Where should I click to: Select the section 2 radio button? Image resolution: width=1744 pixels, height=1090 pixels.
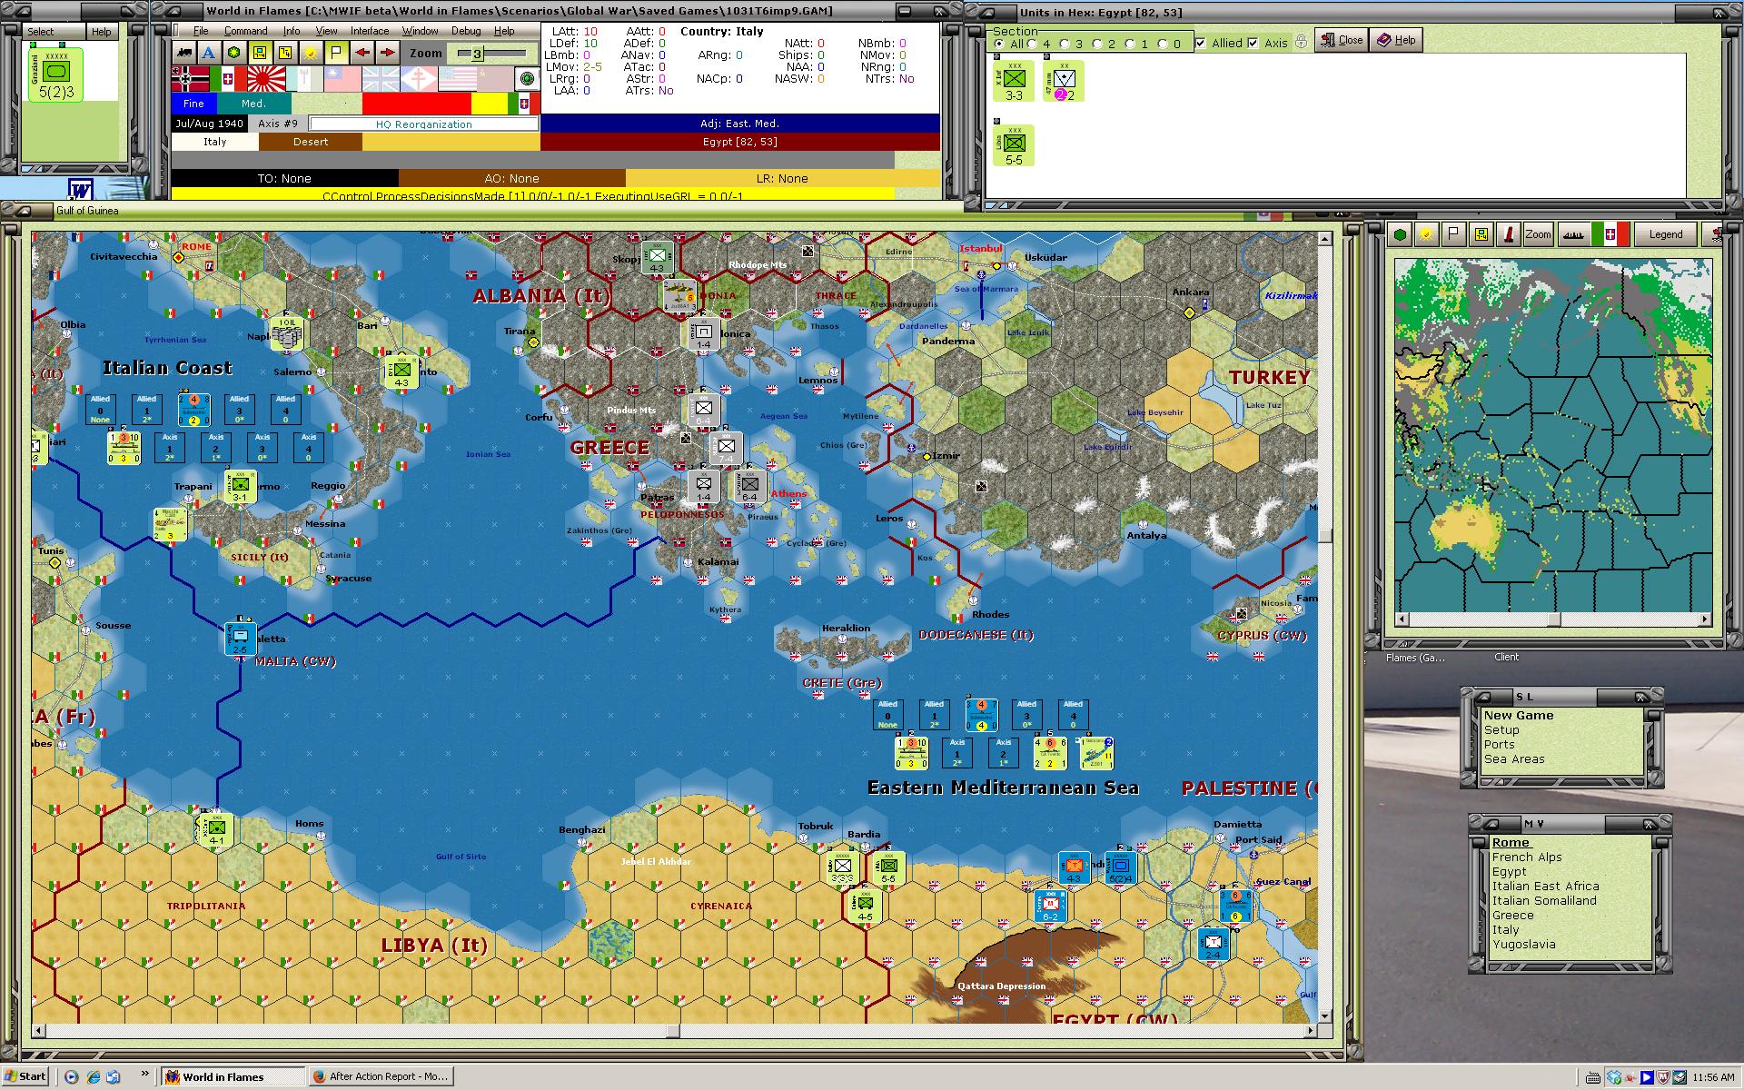pyautogui.click(x=1097, y=44)
